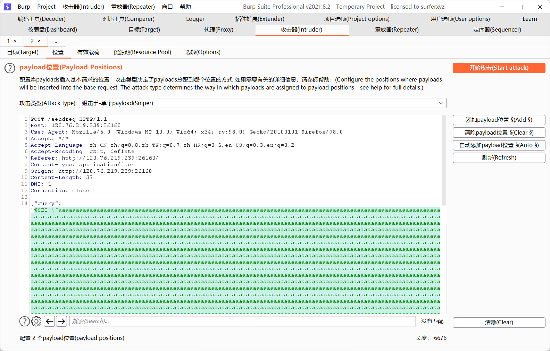Click the 长度: 6676 length indicator
The image size is (550, 351).
431,338
